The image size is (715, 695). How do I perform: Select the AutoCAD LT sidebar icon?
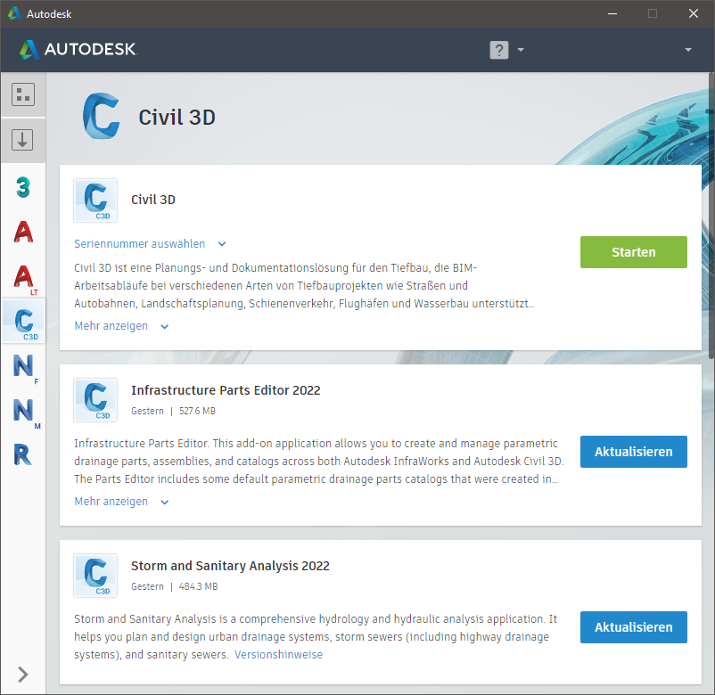[x=23, y=277]
